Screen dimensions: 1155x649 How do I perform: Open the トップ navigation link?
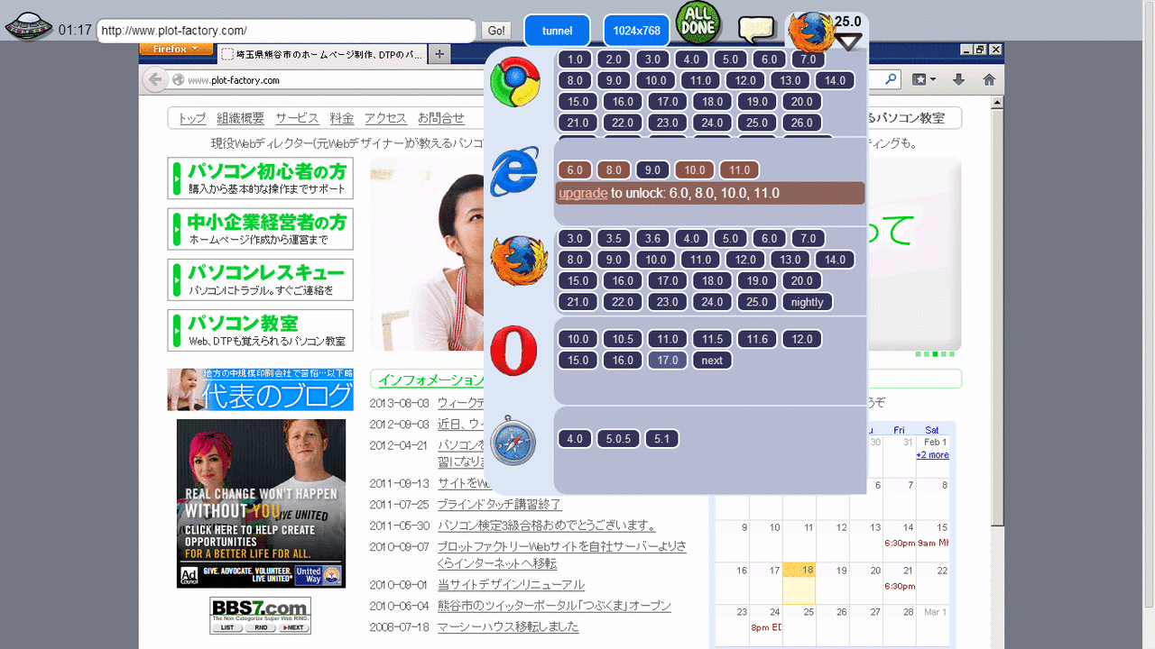192,118
